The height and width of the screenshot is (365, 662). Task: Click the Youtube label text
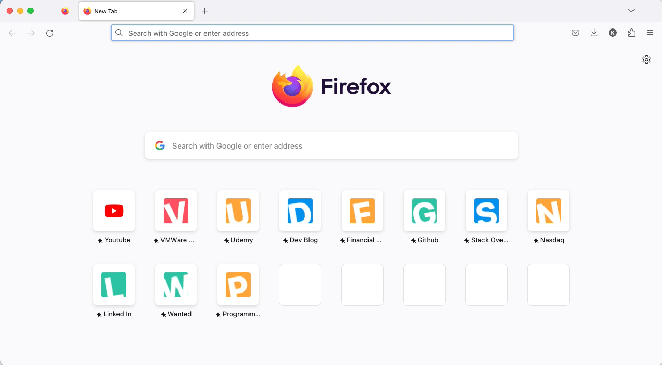click(117, 240)
